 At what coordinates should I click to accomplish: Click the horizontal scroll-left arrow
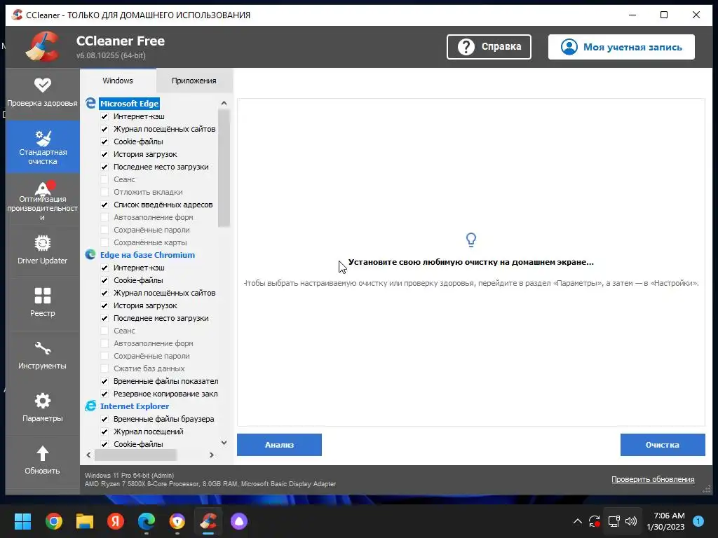click(x=88, y=455)
